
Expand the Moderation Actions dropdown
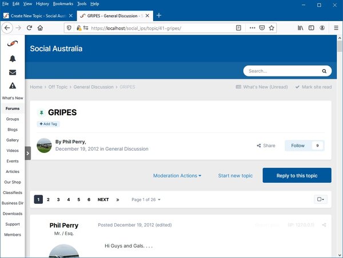(177, 176)
